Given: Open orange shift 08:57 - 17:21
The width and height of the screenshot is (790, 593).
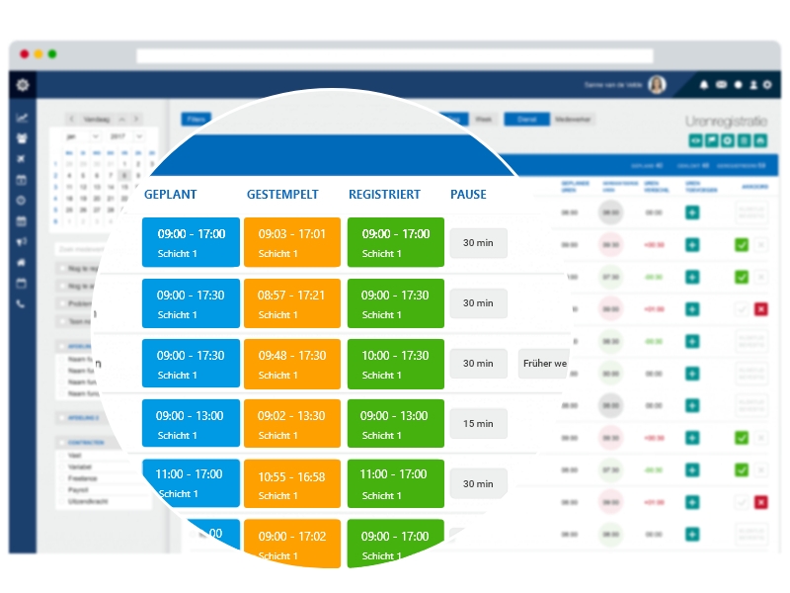Looking at the screenshot, I should click(x=292, y=303).
